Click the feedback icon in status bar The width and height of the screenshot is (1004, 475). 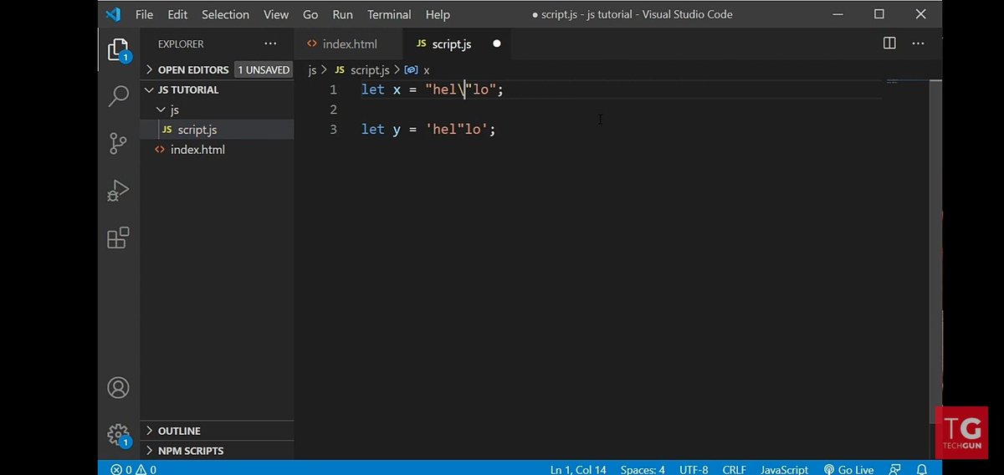pos(895,469)
